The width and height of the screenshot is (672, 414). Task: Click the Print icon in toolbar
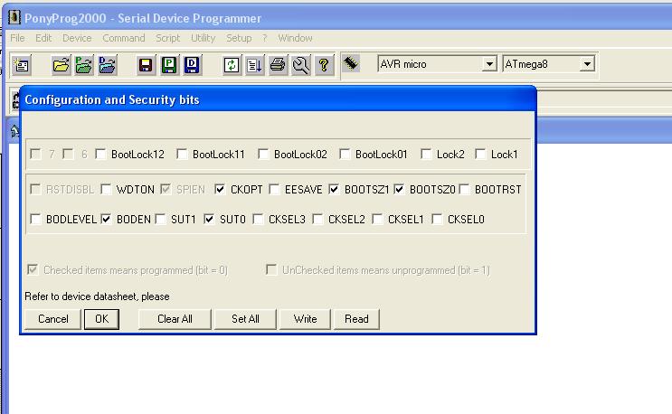tap(278, 65)
